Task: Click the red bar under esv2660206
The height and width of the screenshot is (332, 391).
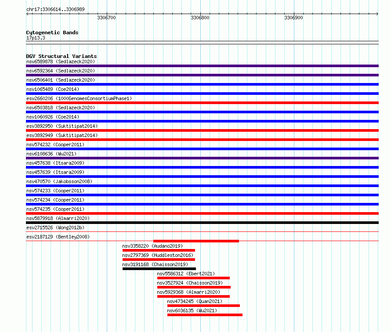Action: click(202, 103)
